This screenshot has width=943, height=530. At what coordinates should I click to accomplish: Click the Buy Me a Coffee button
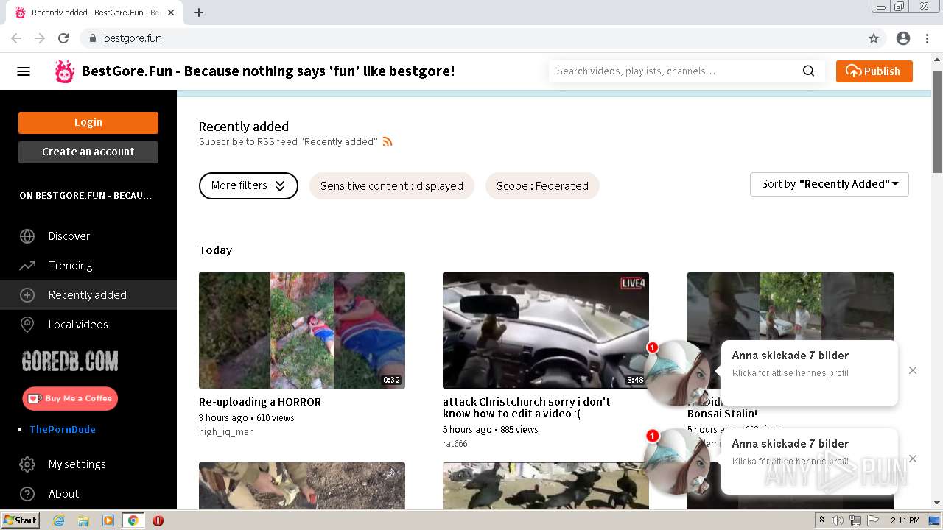coord(70,398)
